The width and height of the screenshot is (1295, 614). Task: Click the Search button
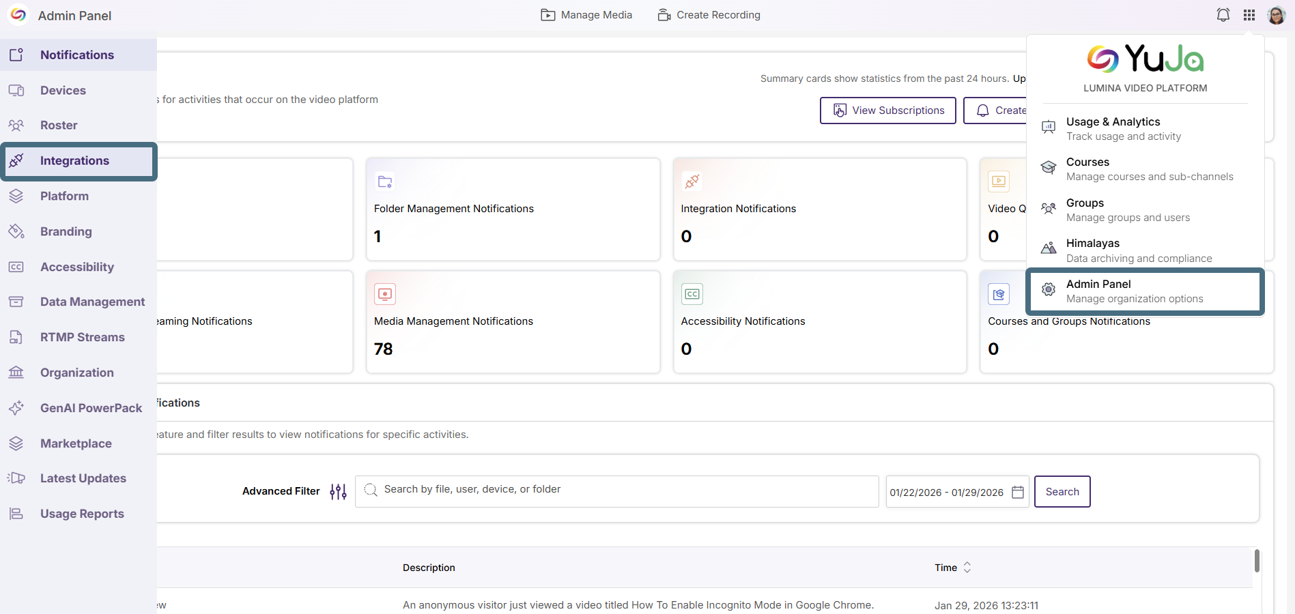pos(1062,492)
